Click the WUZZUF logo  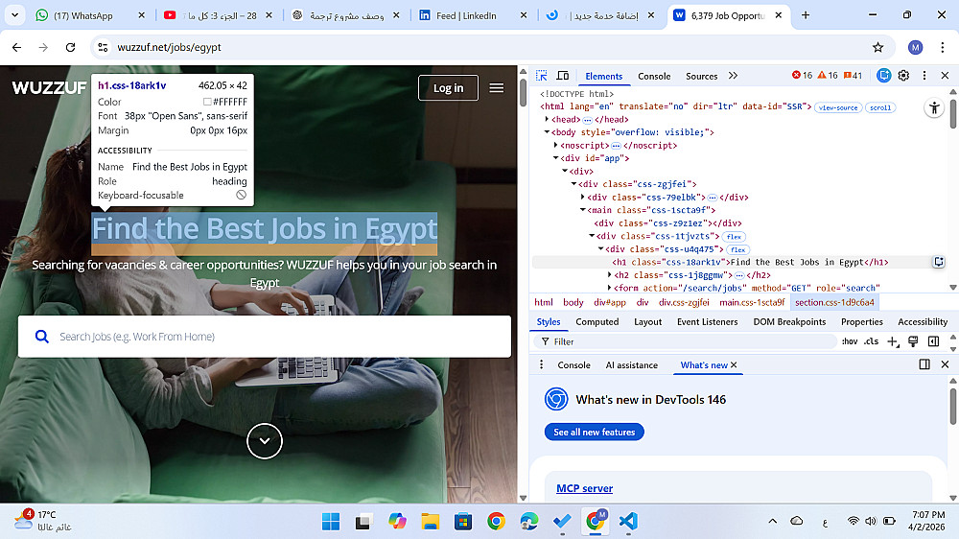[x=49, y=88]
